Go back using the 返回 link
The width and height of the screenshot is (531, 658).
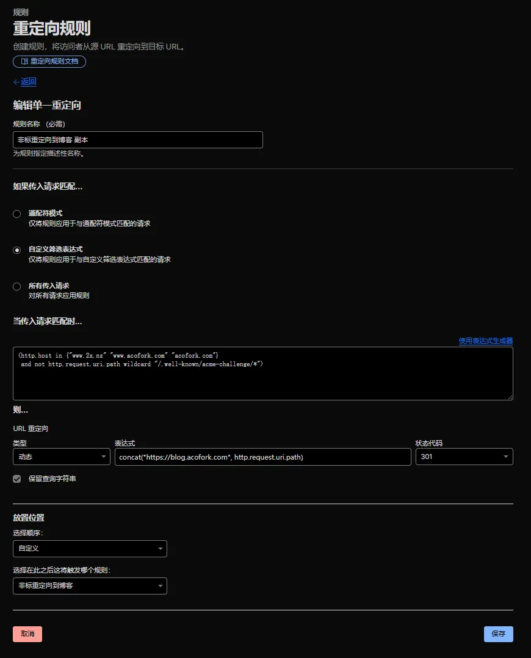click(x=28, y=82)
